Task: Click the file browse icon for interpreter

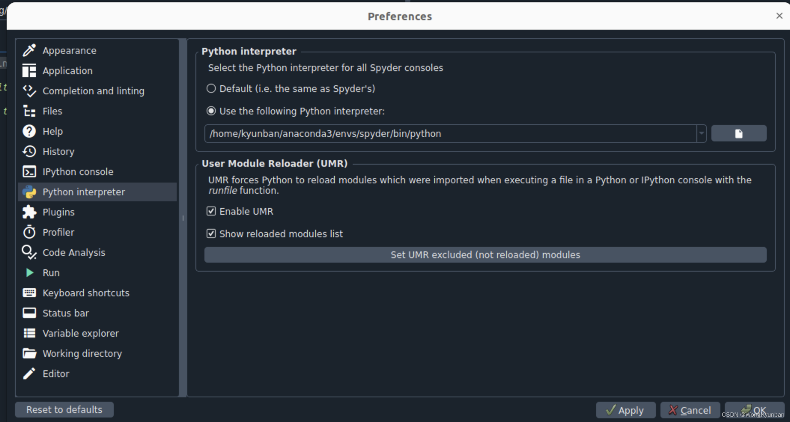Action: coord(739,133)
